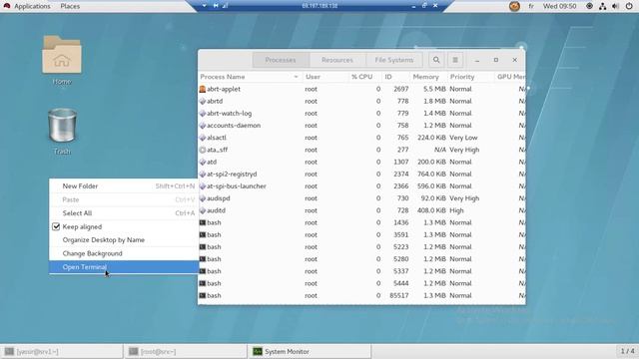The width and height of the screenshot is (639, 359).
Task: Select the audispd process
Action: coord(219,198)
